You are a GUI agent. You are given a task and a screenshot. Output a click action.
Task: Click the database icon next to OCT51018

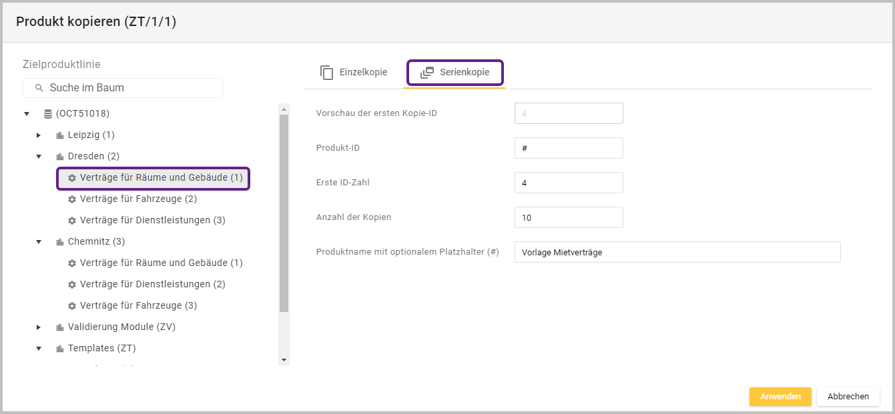coord(48,114)
